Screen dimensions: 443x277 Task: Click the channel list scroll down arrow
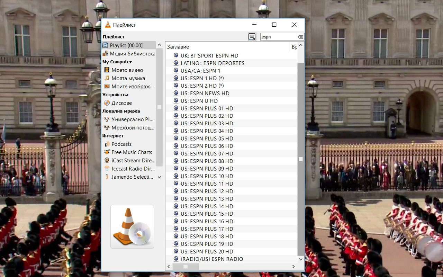(x=300, y=259)
